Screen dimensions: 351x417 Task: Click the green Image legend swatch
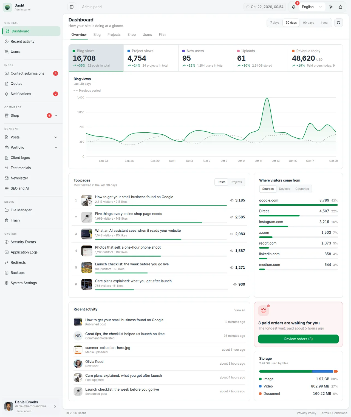(261, 379)
